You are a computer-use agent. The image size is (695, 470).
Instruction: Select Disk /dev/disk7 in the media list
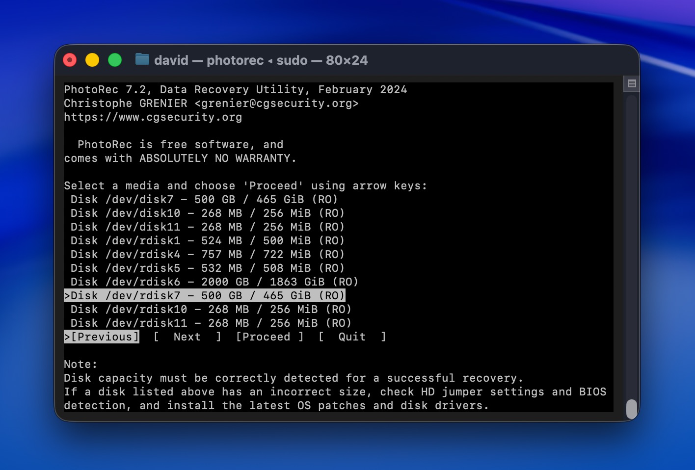tap(204, 199)
